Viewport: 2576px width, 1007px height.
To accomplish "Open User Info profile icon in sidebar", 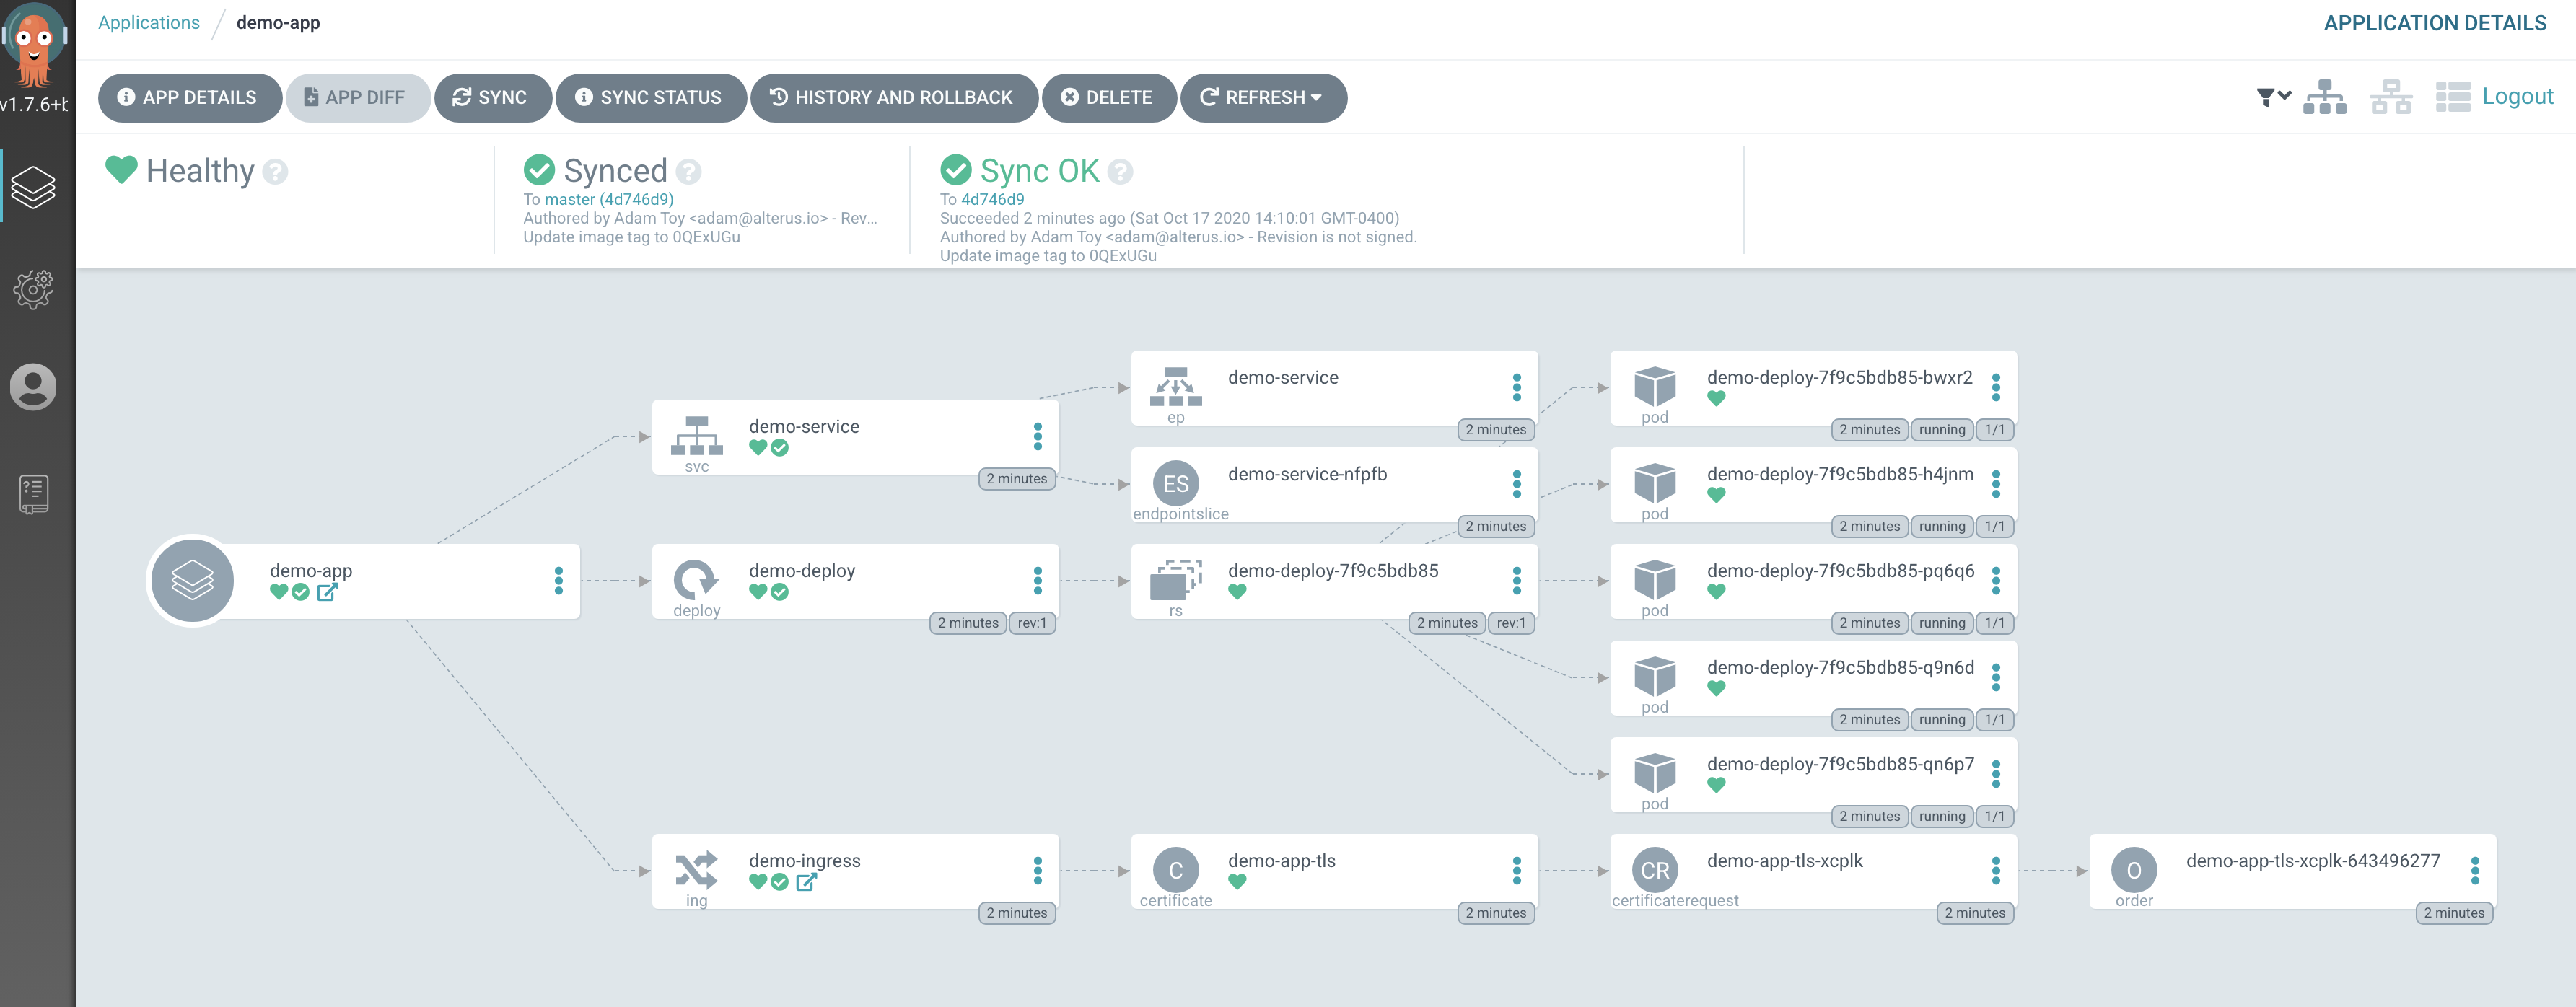I will pos(33,386).
